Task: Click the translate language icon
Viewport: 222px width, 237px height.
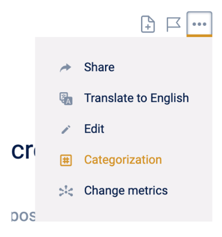Action: coord(66,98)
